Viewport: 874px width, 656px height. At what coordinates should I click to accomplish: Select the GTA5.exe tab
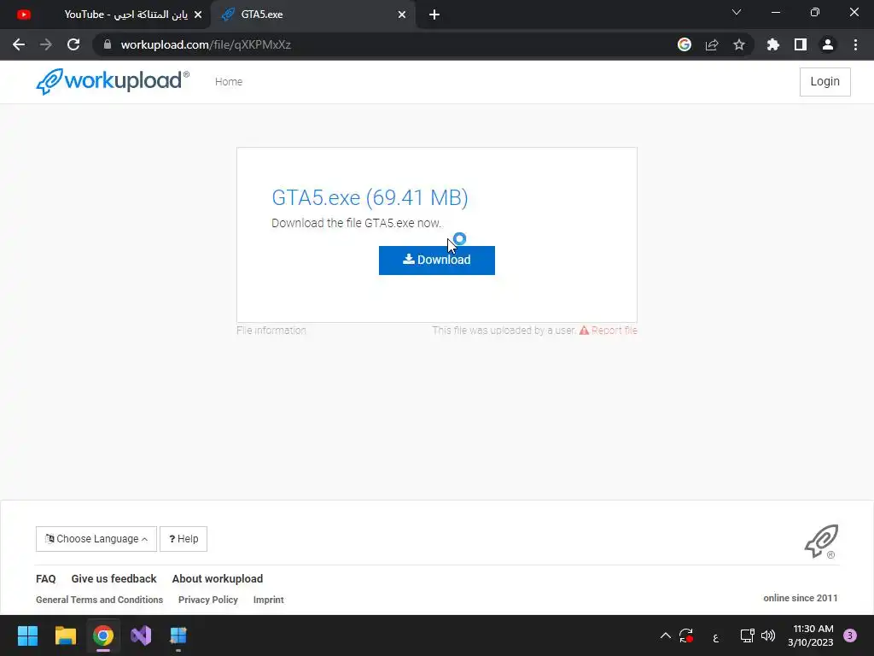(312, 15)
